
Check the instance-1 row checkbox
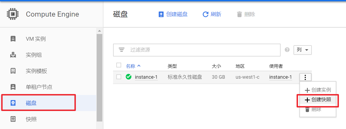(119, 77)
